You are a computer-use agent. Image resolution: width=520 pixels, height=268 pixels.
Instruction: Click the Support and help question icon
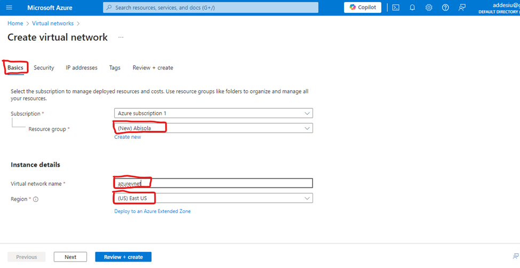click(445, 7)
